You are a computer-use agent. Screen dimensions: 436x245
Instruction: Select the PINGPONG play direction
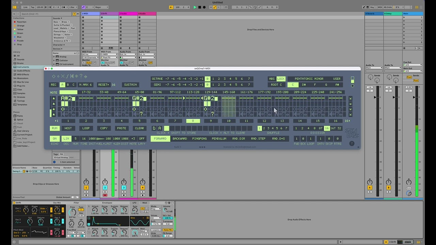point(199,139)
